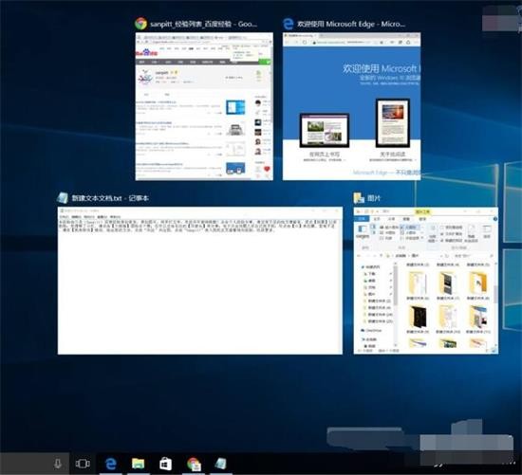Toggle the Task View button on the taskbar

(x=83, y=464)
